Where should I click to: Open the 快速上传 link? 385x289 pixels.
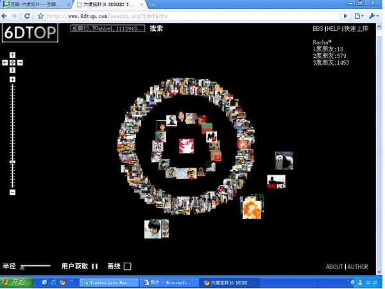point(355,29)
